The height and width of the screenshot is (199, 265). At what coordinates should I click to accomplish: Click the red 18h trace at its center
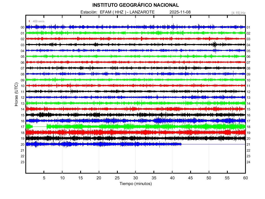(x=135, y=132)
